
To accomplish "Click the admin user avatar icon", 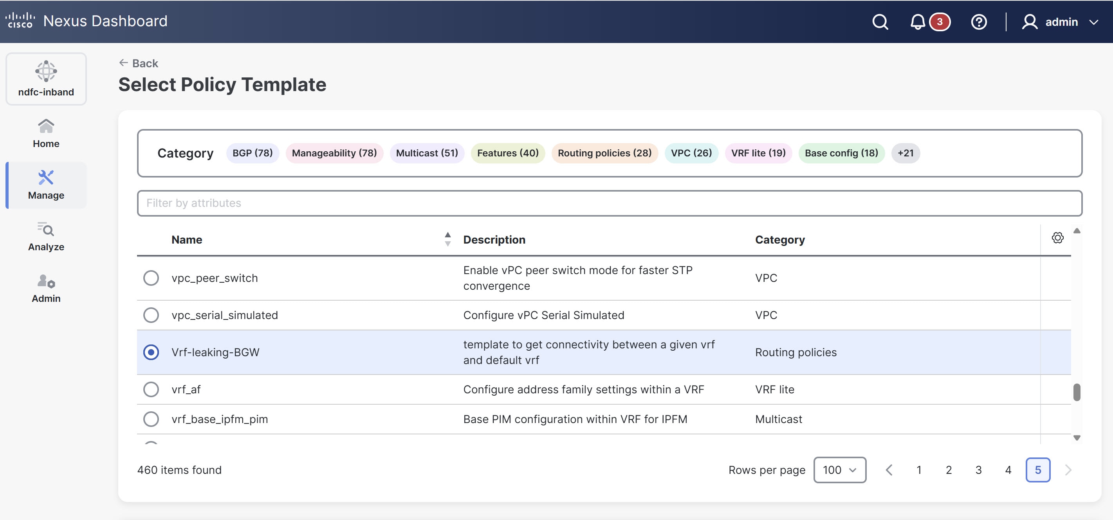I will click(x=1029, y=22).
